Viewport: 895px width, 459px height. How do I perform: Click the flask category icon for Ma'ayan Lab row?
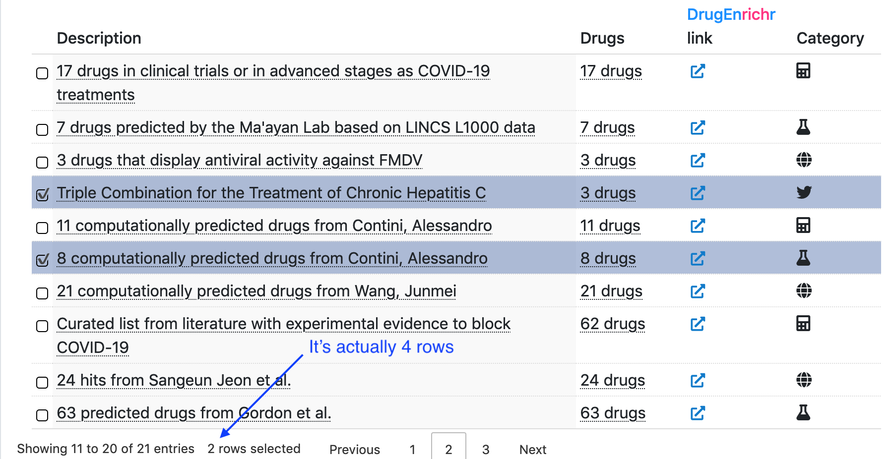[803, 127]
